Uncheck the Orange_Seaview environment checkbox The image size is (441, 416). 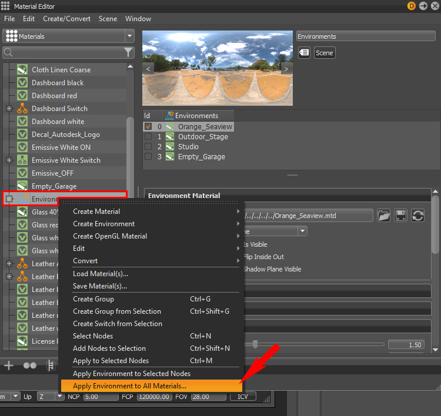[x=148, y=126]
